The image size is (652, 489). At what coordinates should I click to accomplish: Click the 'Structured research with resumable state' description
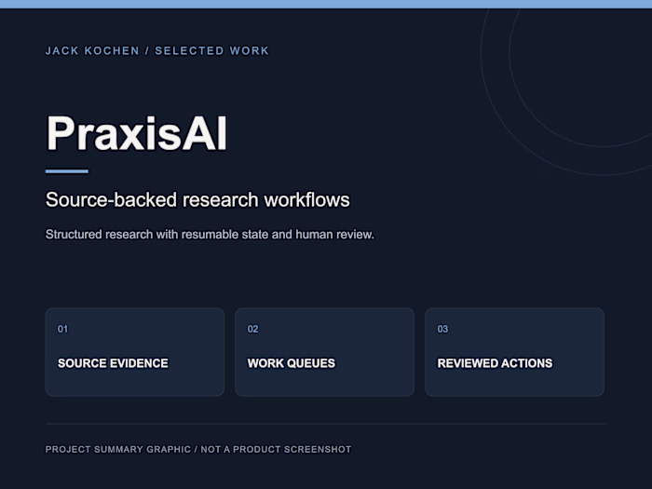pos(210,235)
